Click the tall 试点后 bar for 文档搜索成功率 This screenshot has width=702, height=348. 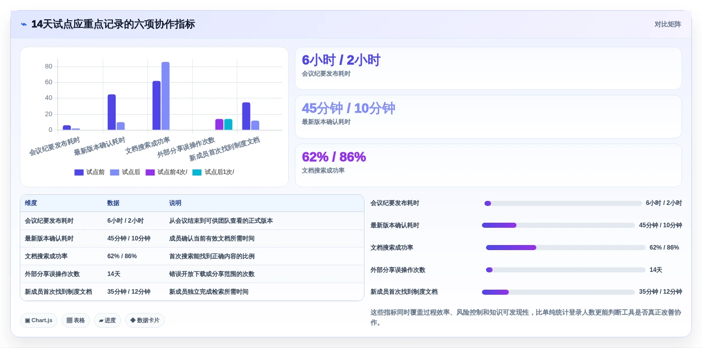point(165,96)
